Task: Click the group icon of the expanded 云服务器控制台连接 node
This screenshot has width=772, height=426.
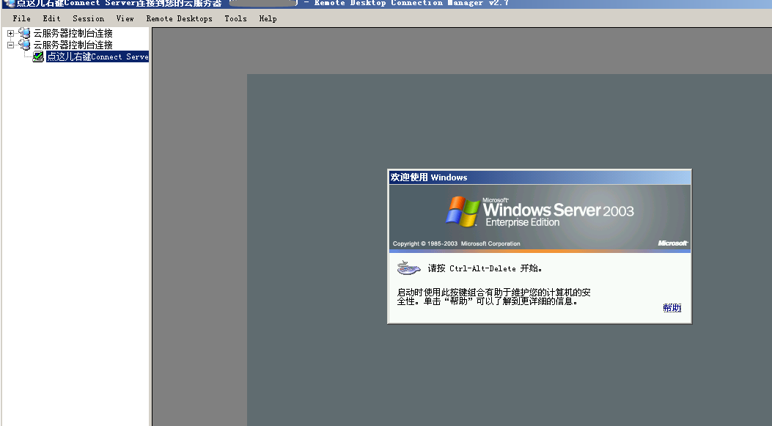Action: pyautogui.click(x=24, y=44)
